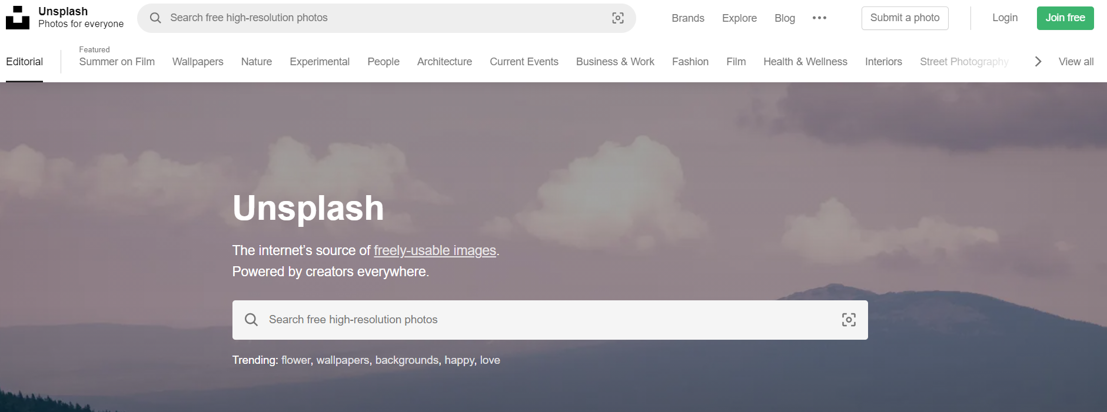1107x412 pixels.
Task: Open the Architecture category
Action: pos(444,62)
